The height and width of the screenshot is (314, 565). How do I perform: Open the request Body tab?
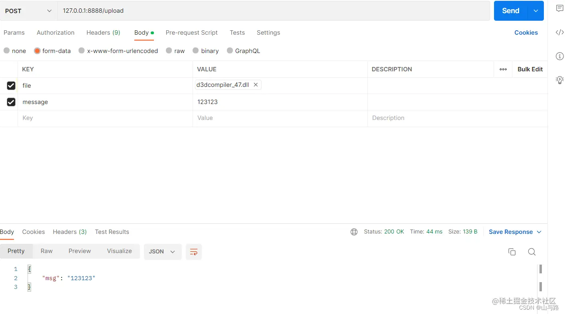click(x=144, y=33)
